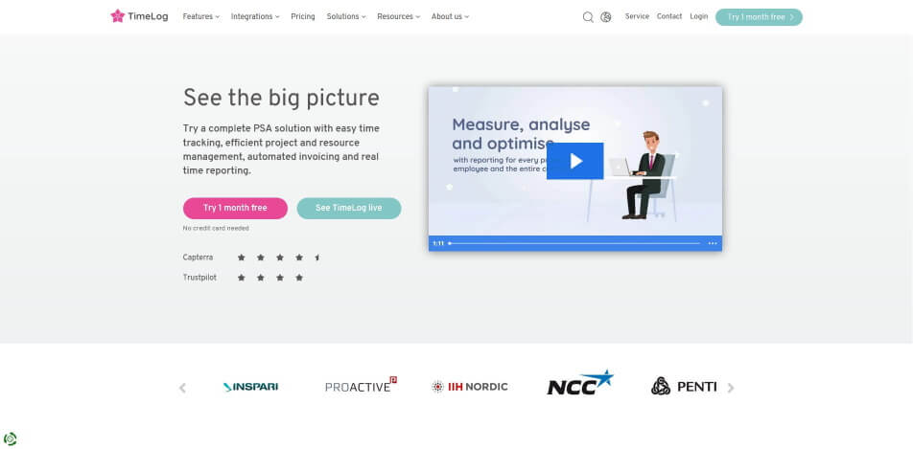Image resolution: width=913 pixels, height=449 pixels.
Task: Open the Pricing page
Action: pyautogui.click(x=303, y=17)
